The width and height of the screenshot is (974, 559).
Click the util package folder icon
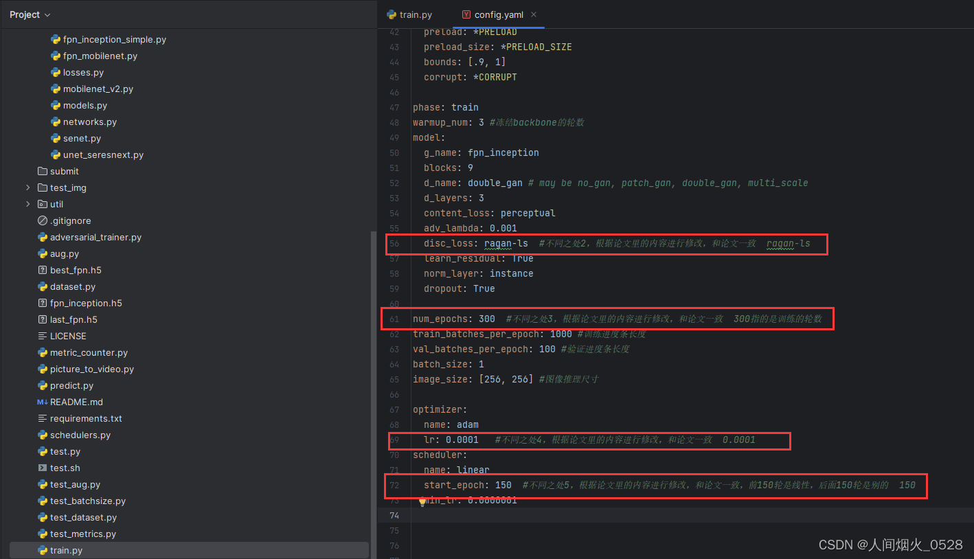pyautogui.click(x=43, y=204)
